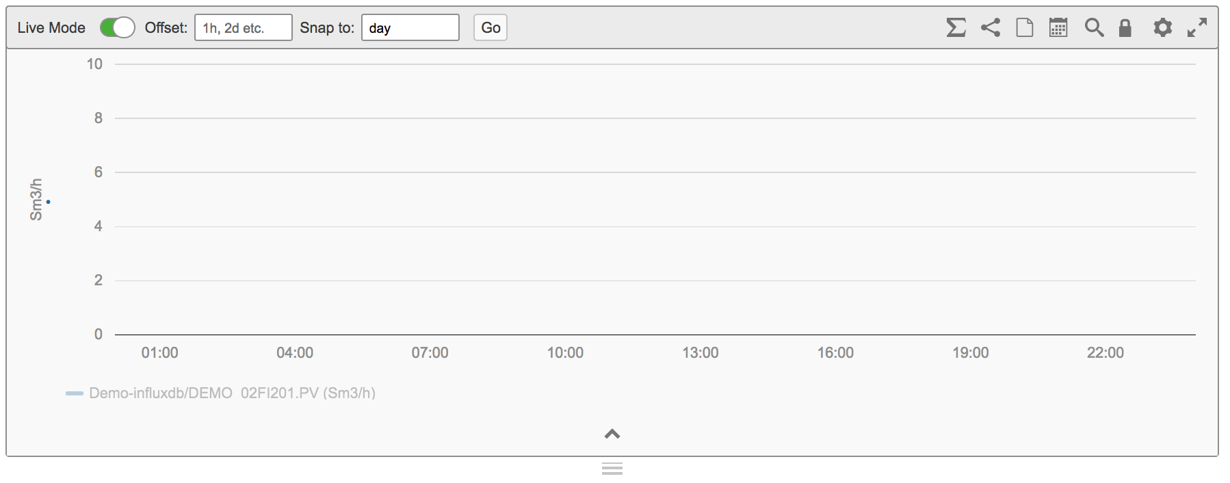Image resolution: width=1230 pixels, height=483 pixels.
Task: Open the sigma aggregation icon
Action: coord(956,27)
